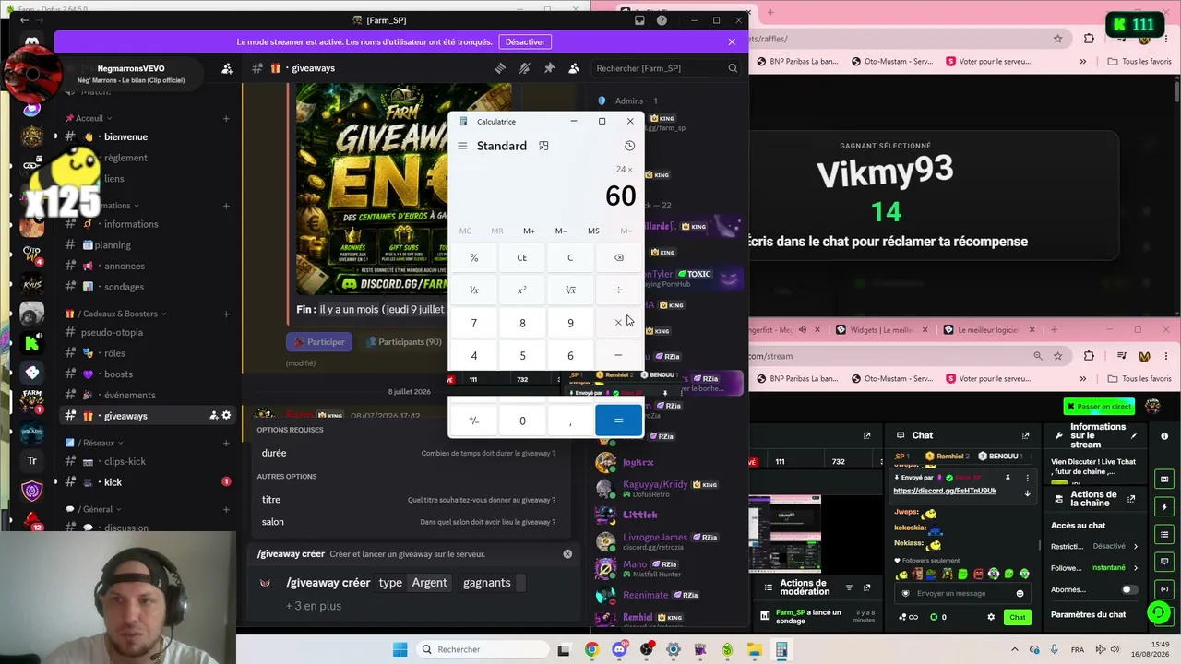Click the Rechercher [Farm_SP] search field
This screenshot has width=1181, height=664.
point(666,68)
